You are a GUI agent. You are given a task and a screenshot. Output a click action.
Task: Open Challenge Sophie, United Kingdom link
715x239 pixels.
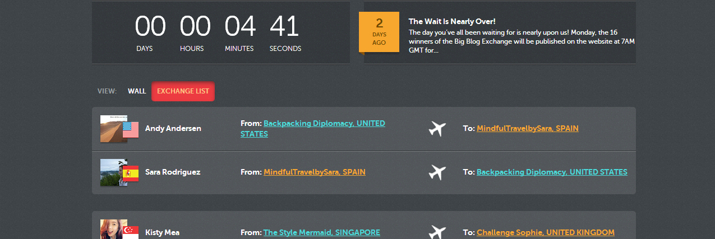[x=545, y=232]
